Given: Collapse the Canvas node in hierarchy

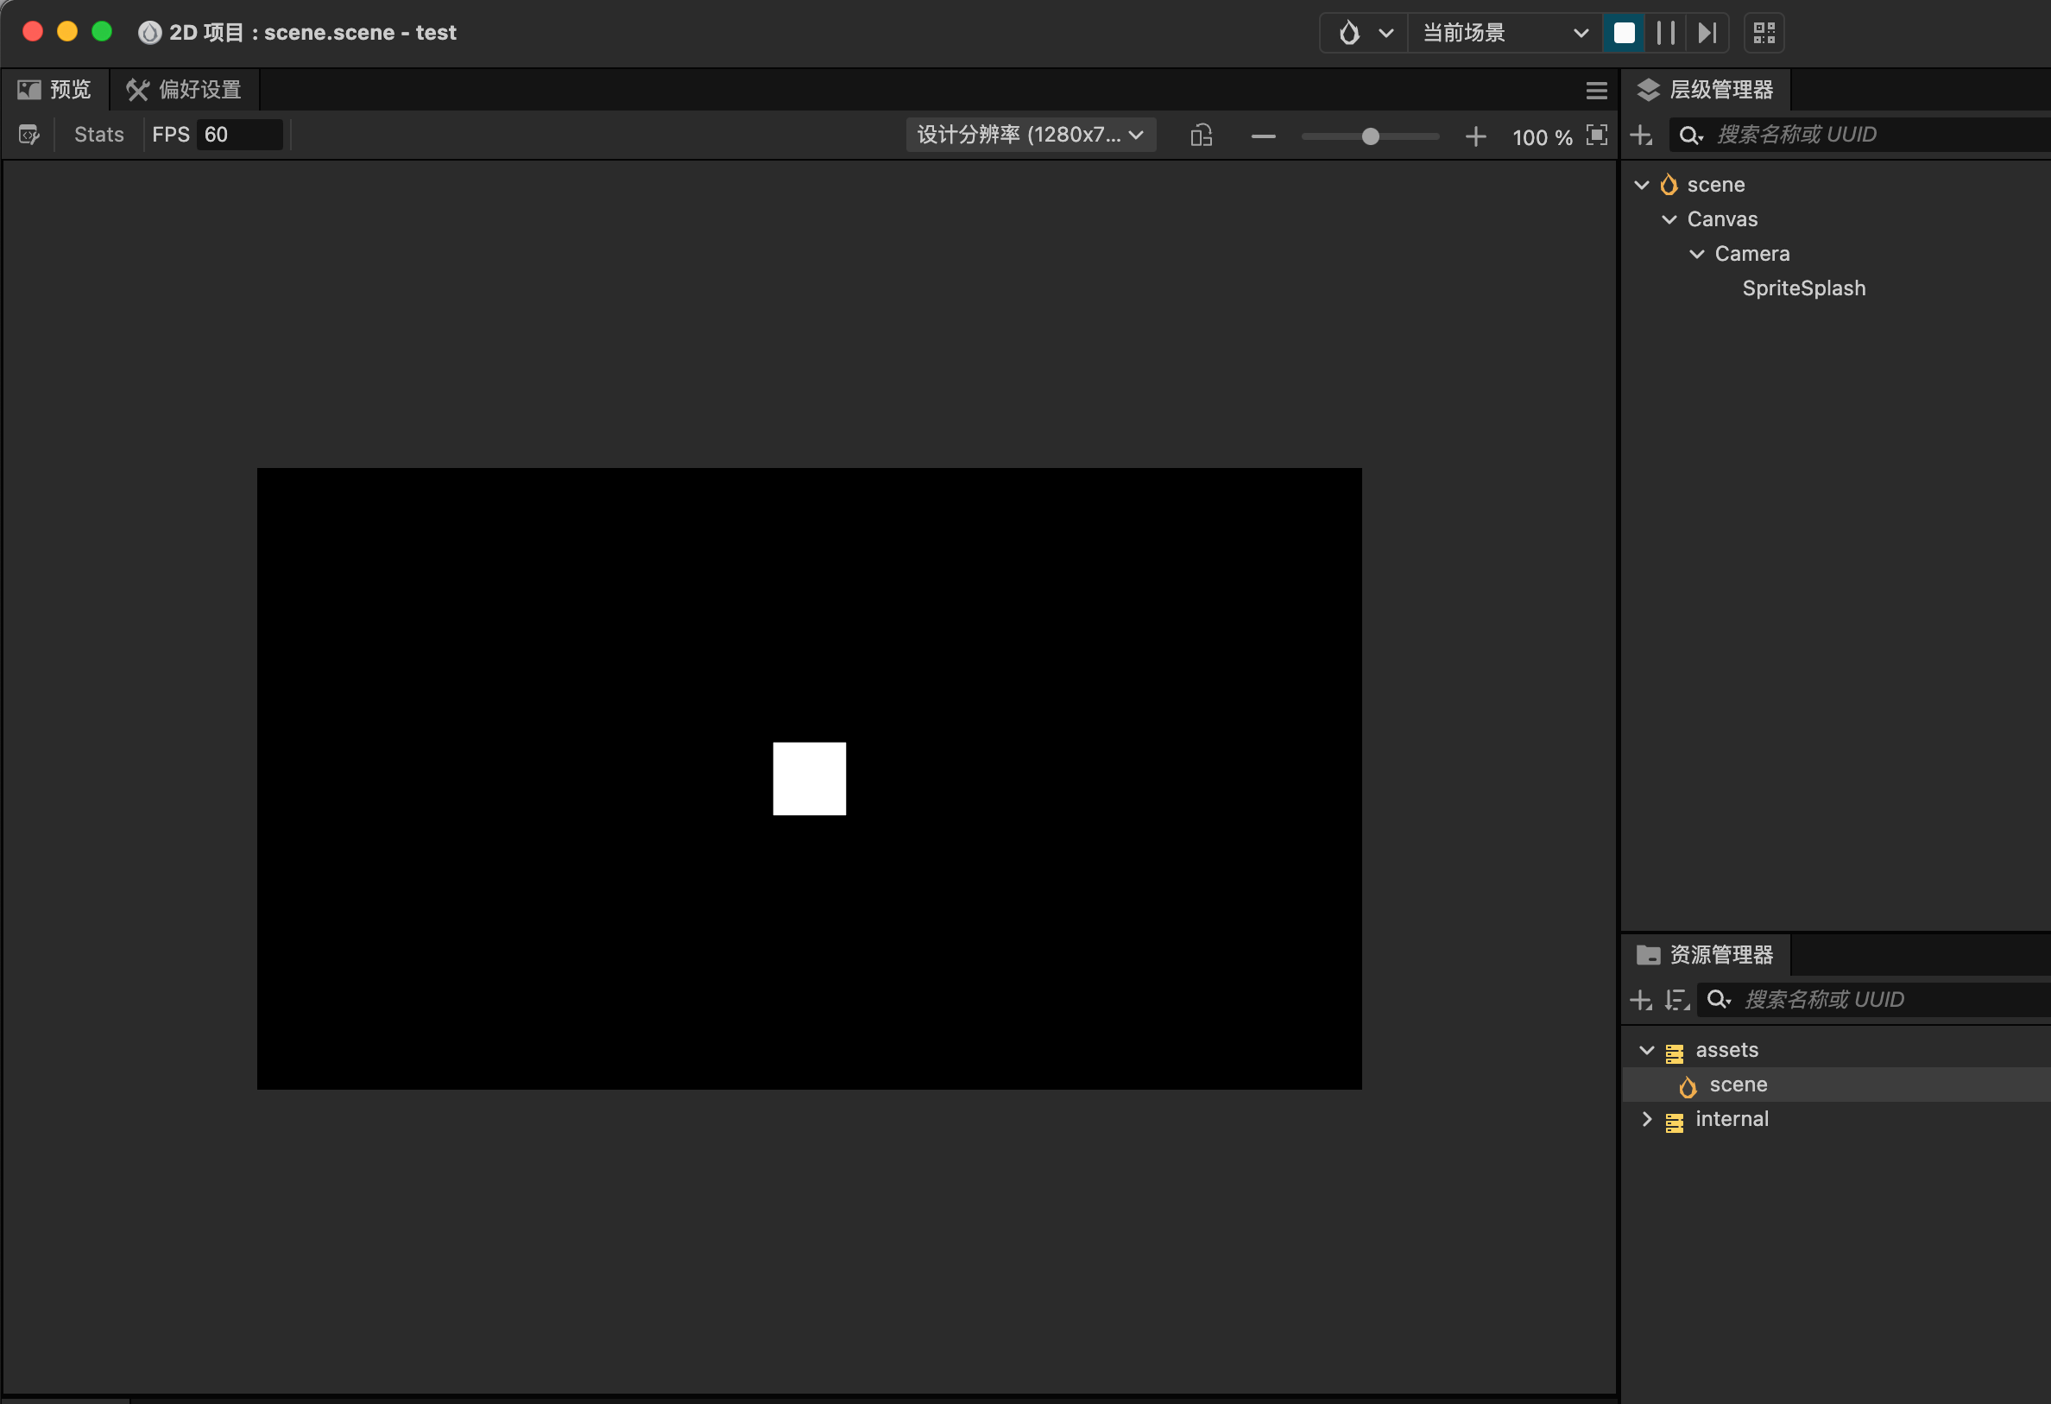Looking at the screenshot, I should (1669, 219).
